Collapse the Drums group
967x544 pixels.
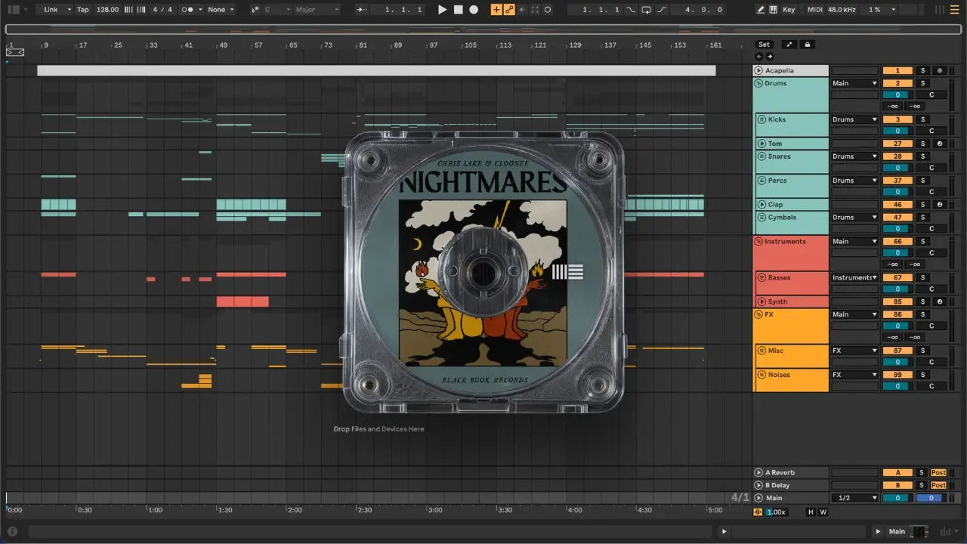(x=758, y=83)
